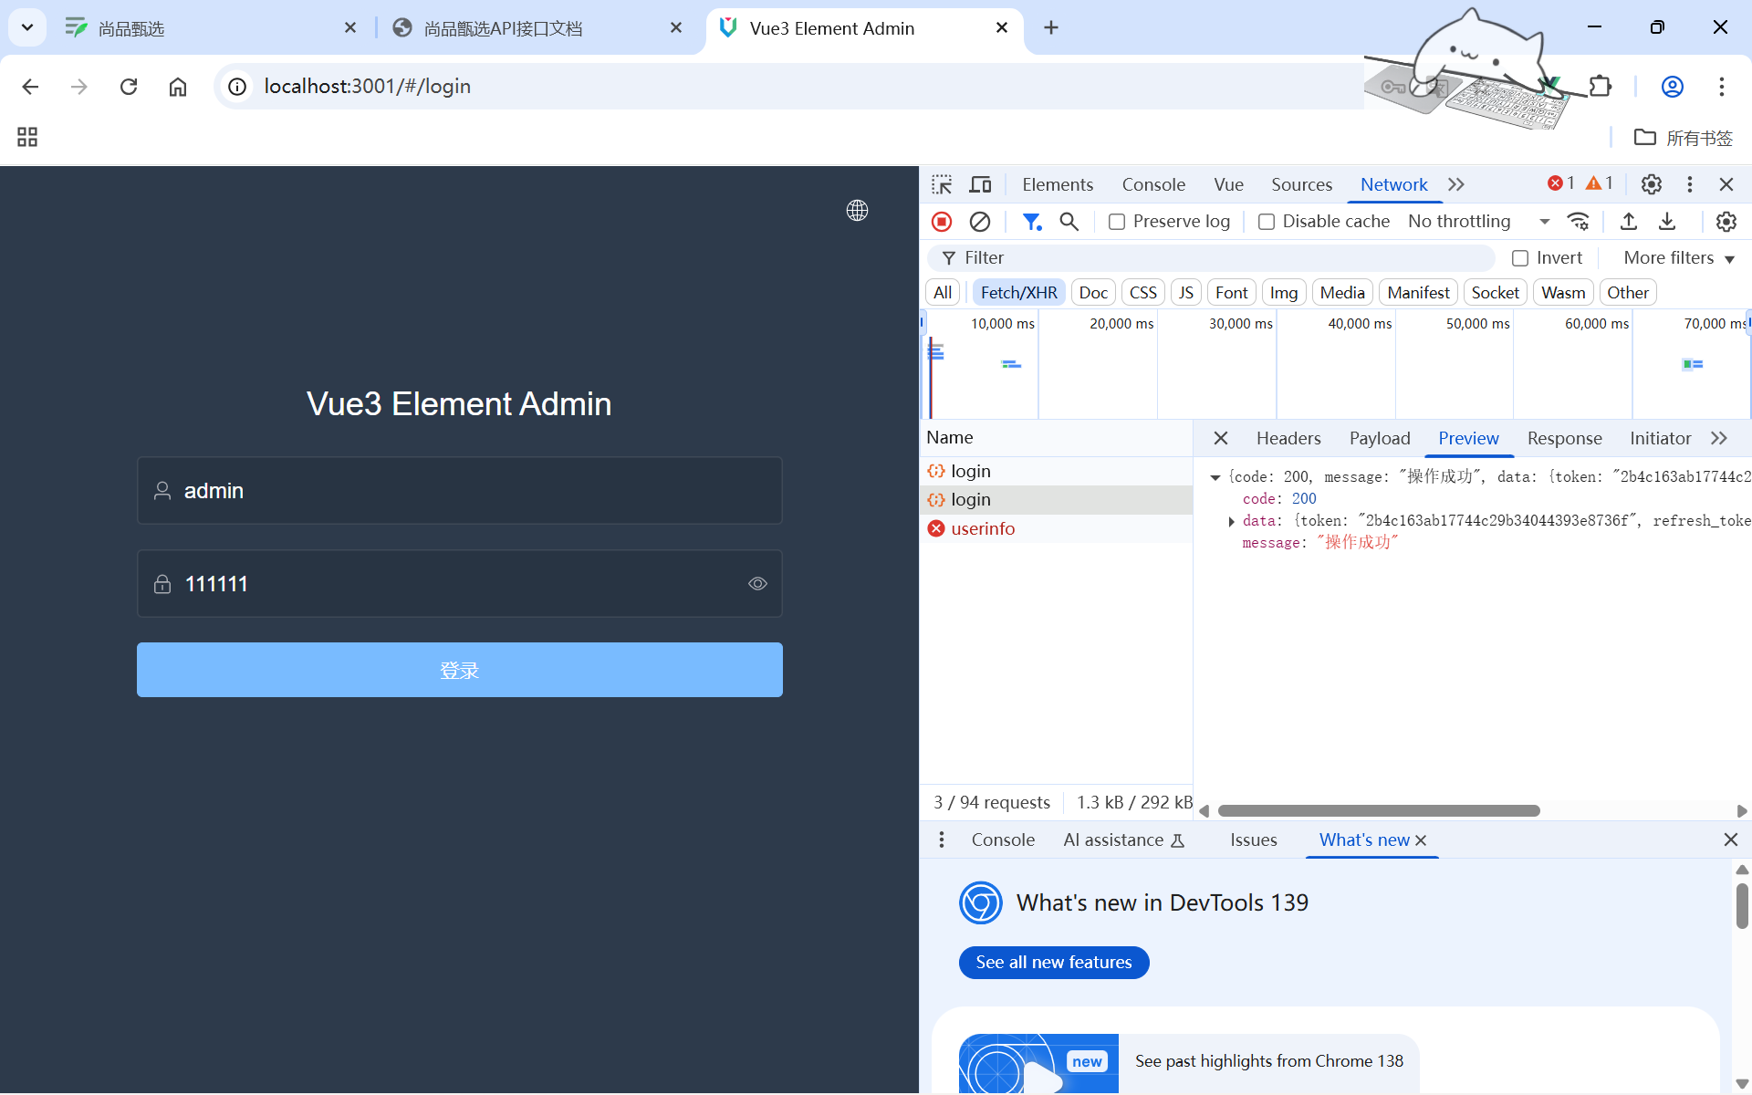
Task: Close the request details pane
Action: (1221, 438)
